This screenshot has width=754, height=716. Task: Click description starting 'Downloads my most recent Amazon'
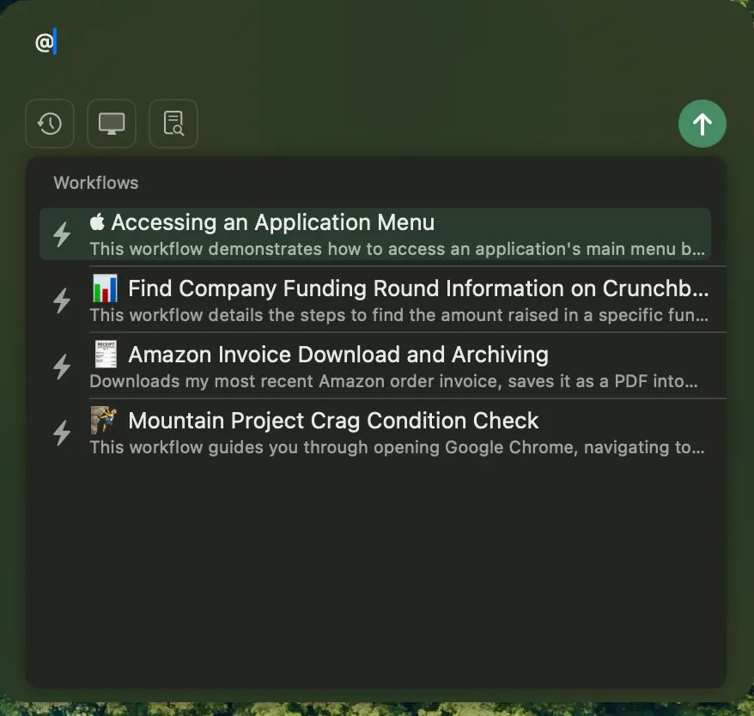393,381
